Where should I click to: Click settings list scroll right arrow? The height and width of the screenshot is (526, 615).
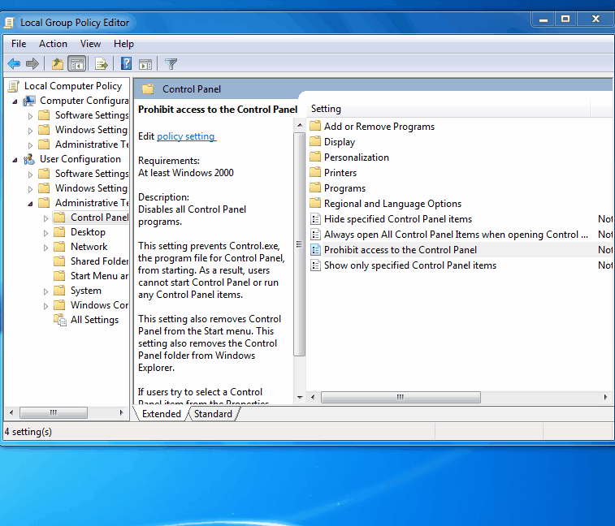(605, 397)
